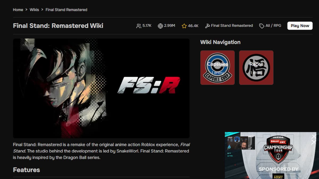Open the Capsule Corp logo card
The width and height of the screenshot is (319, 179).
(217, 68)
